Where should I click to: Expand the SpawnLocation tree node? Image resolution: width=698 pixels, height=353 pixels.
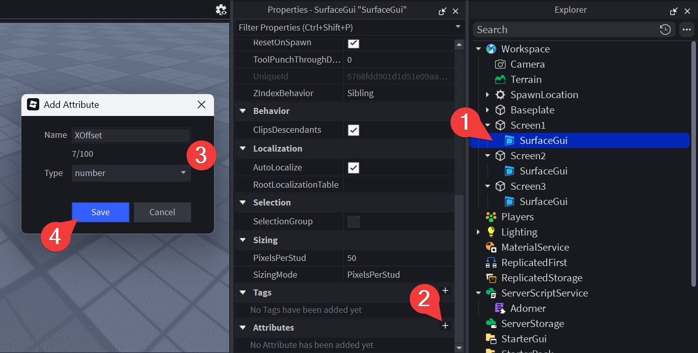(x=488, y=95)
